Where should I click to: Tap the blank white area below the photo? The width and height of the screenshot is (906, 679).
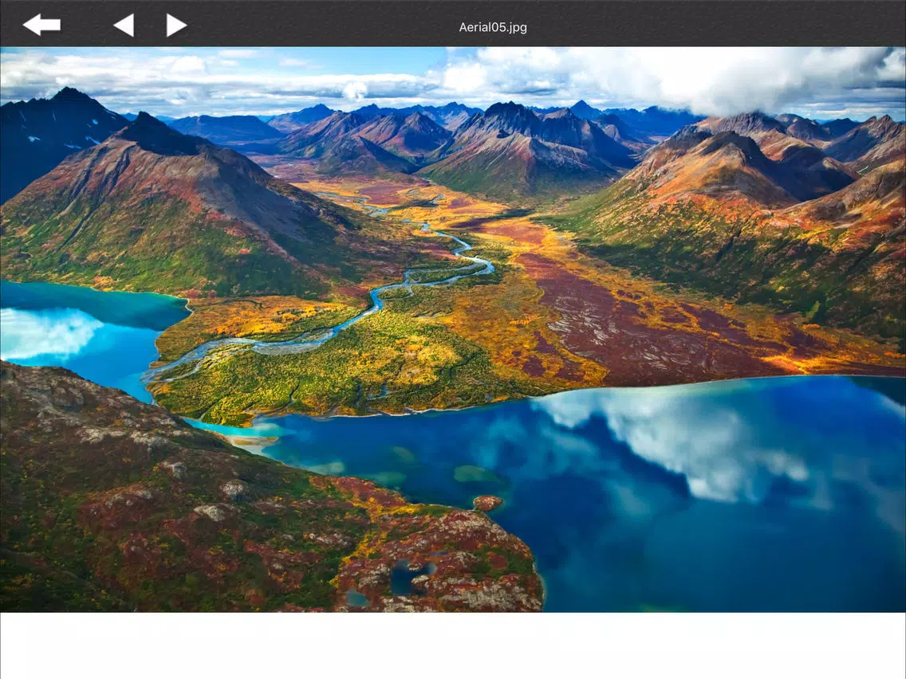click(453, 646)
